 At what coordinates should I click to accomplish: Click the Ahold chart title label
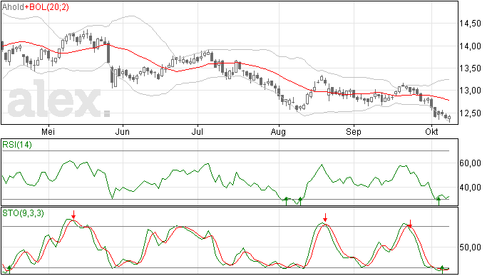pos(13,7)
